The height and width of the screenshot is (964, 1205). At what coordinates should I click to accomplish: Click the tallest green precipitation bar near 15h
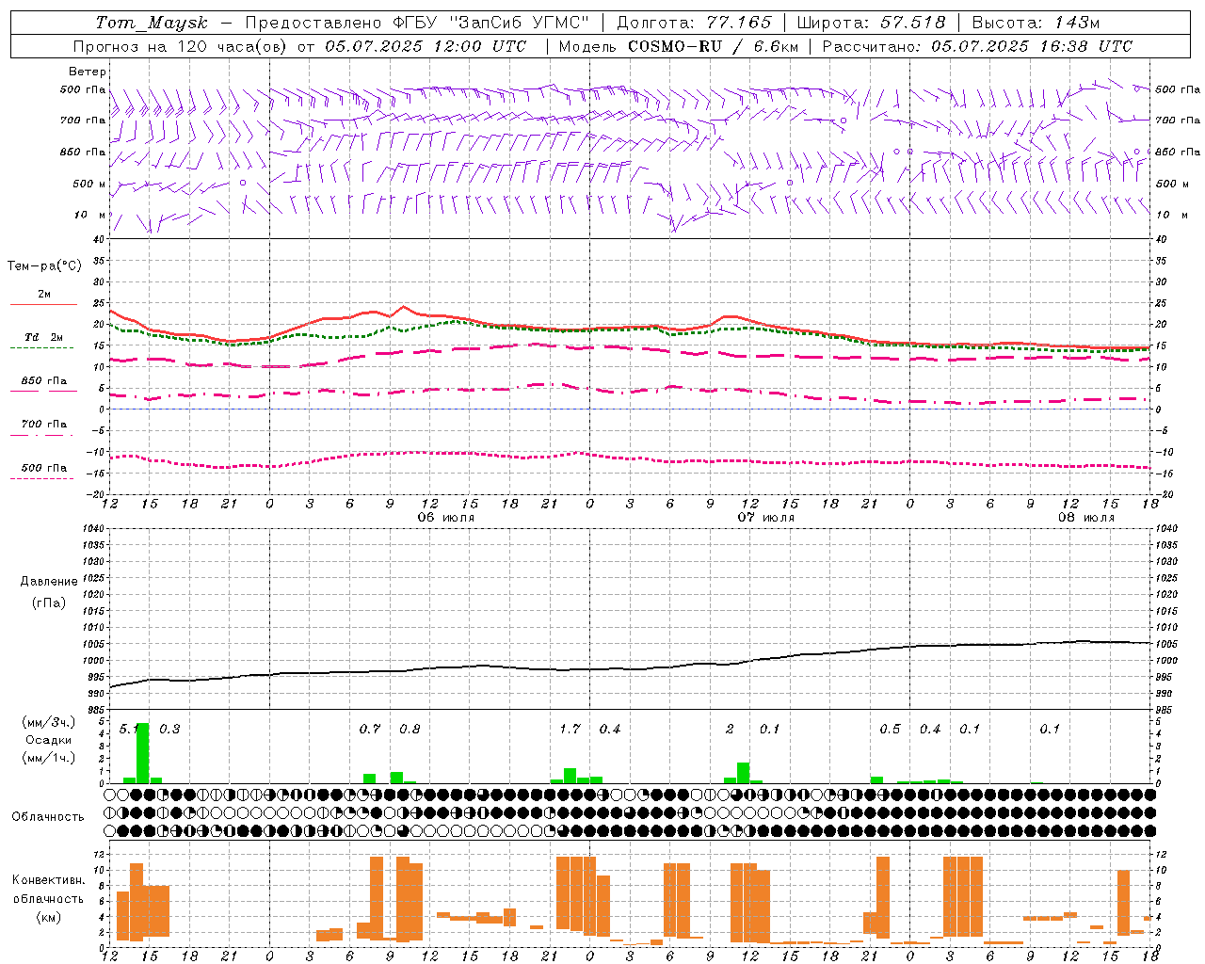(142, 753)
